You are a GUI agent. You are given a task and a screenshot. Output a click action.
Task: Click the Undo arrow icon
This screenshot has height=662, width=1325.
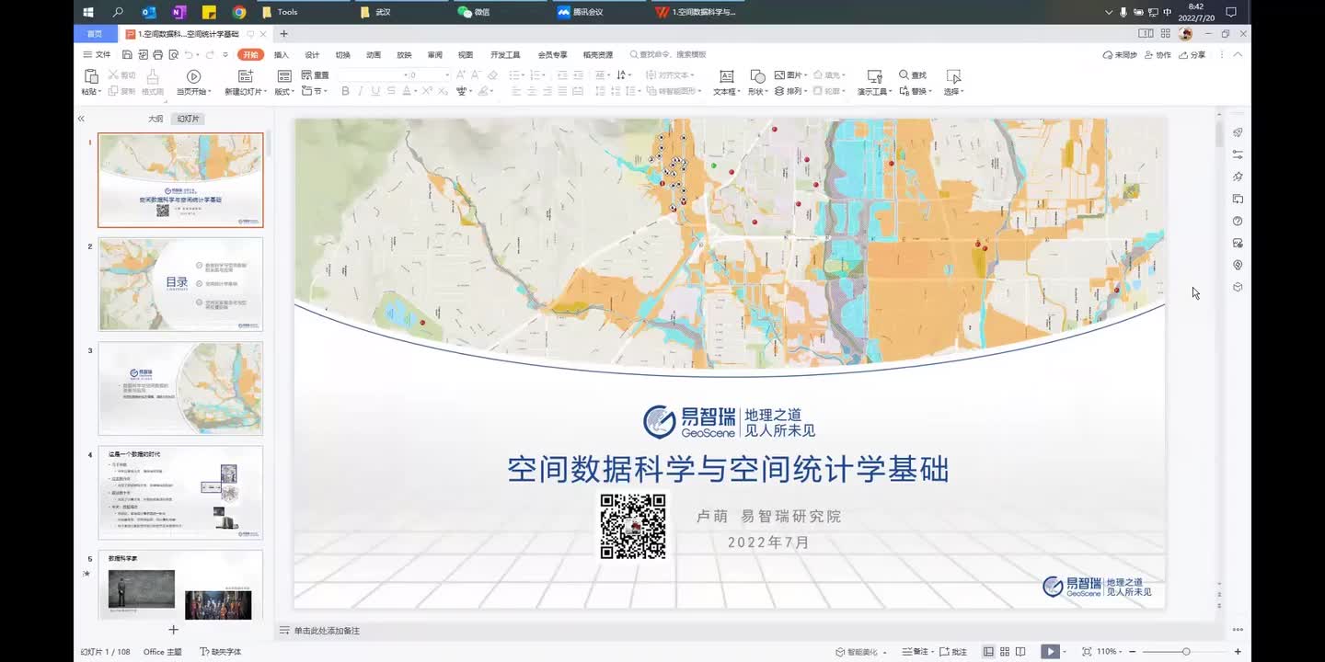(x=189, y=55)
